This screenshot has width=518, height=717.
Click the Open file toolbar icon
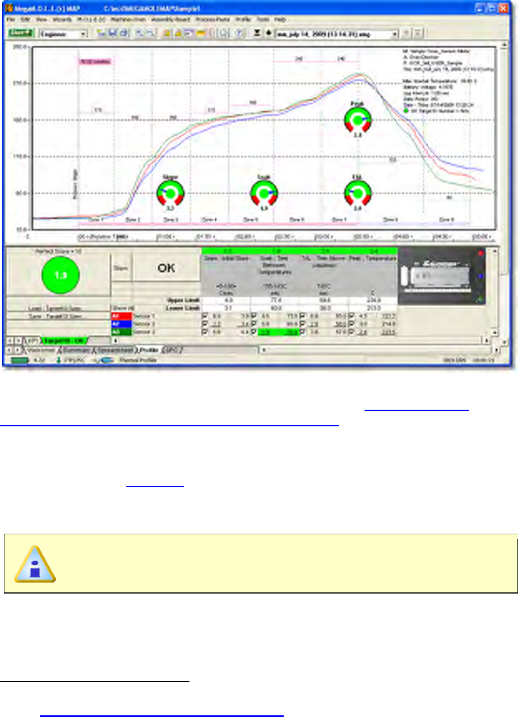[x=102, y=33]
